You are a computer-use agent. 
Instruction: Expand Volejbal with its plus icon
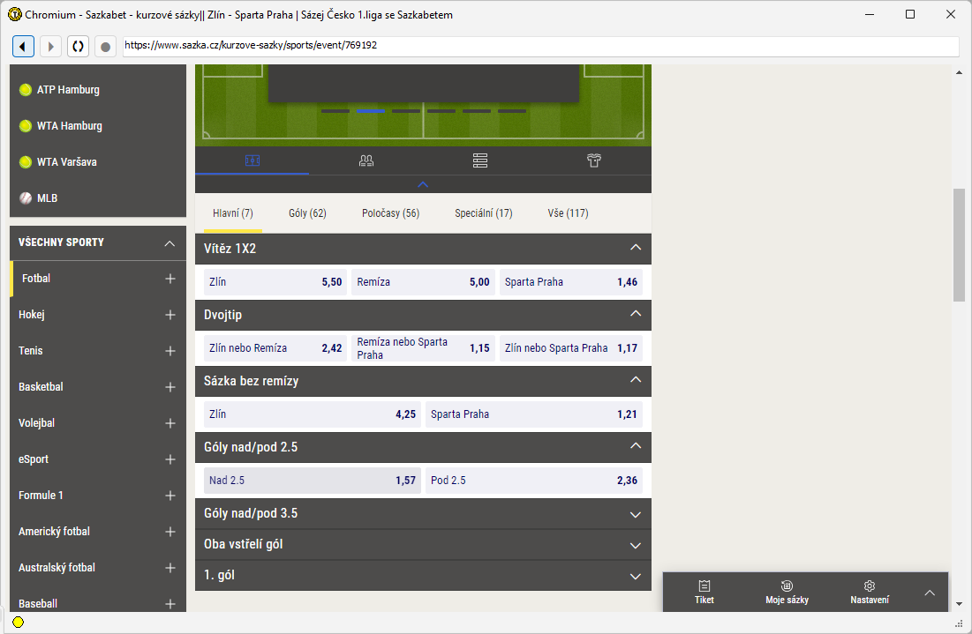(170, 423)
